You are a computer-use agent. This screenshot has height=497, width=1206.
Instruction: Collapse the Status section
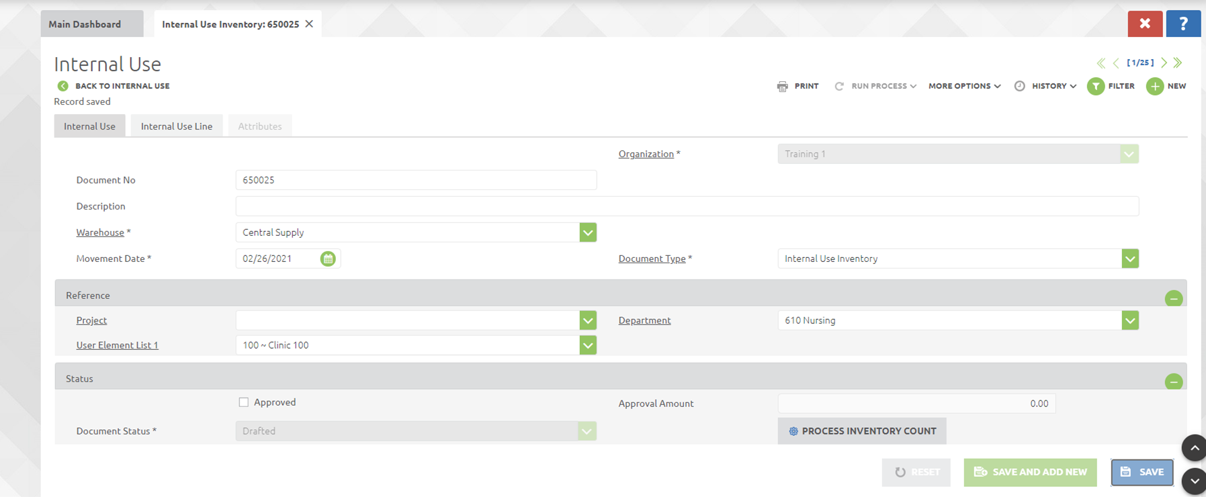pyautogui.click(x=1173, y=381)
